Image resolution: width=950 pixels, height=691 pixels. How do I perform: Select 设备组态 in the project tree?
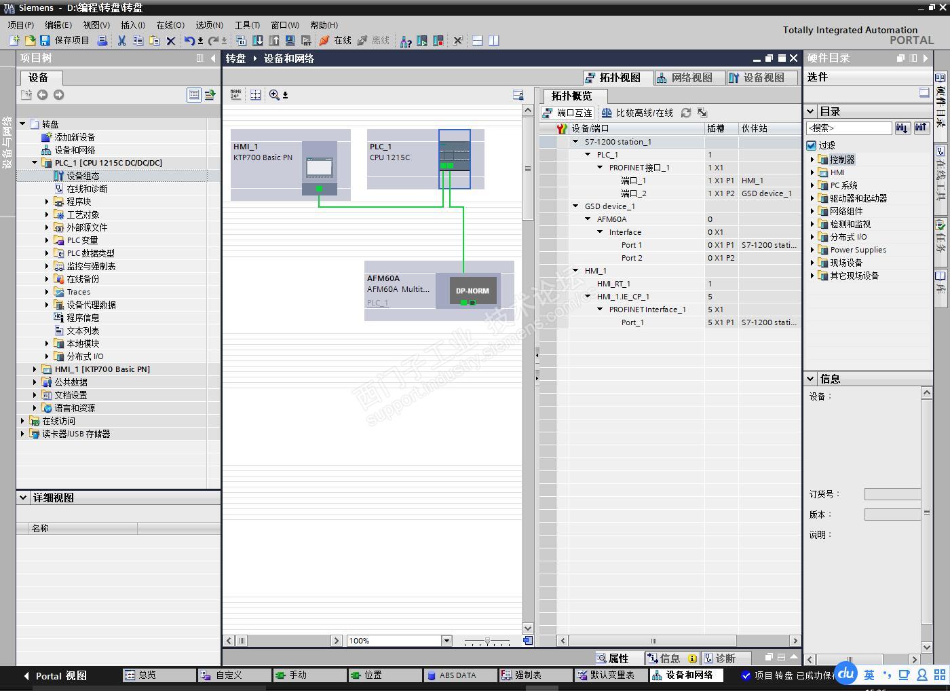pos(83,176)
